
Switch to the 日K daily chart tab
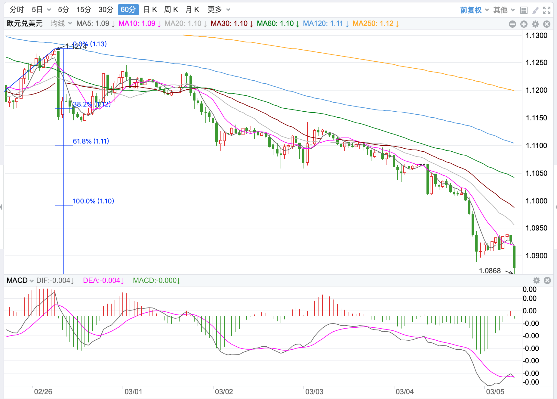pyautogui.click(x=150, y=10)
